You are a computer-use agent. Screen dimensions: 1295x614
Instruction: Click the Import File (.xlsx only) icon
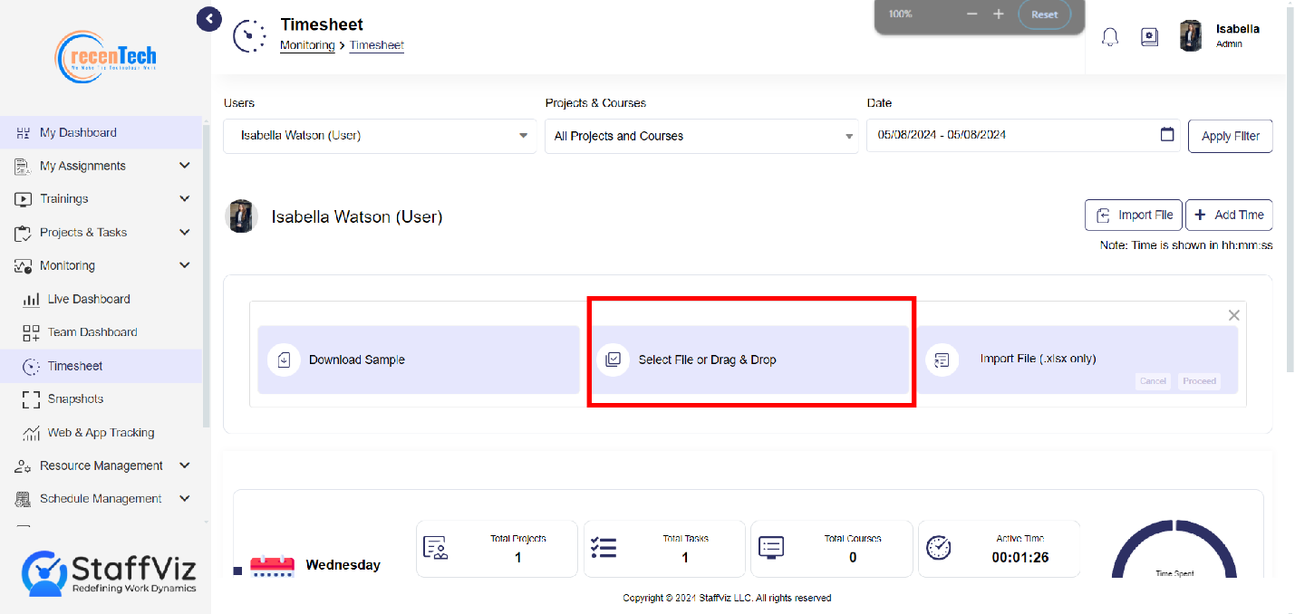pyautogui.click(x=942, y=360)
